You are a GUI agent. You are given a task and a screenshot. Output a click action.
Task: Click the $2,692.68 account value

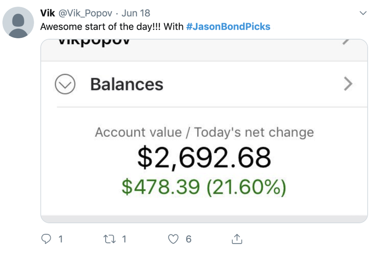(204, 158)
